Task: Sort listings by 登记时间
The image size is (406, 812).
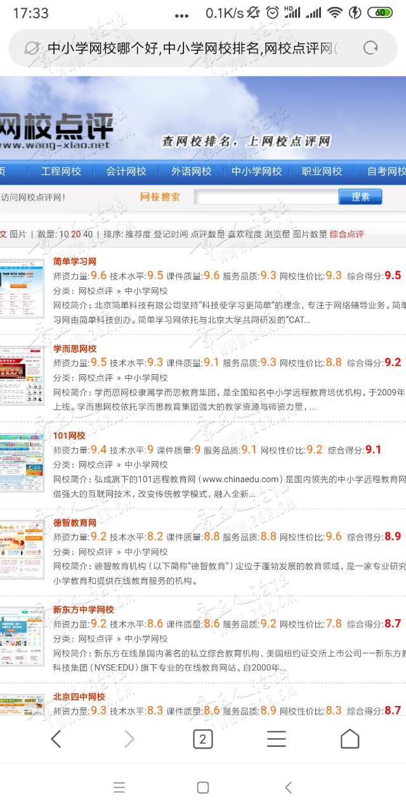Action: (171, 234)
